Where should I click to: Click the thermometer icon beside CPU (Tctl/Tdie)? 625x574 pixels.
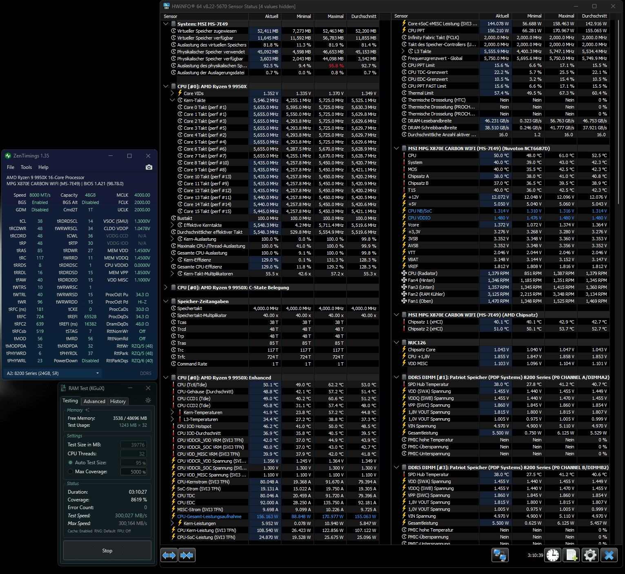(173, 385)
